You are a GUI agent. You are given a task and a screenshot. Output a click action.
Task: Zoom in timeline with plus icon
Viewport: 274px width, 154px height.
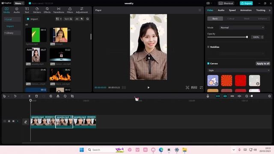click(269, 96)
